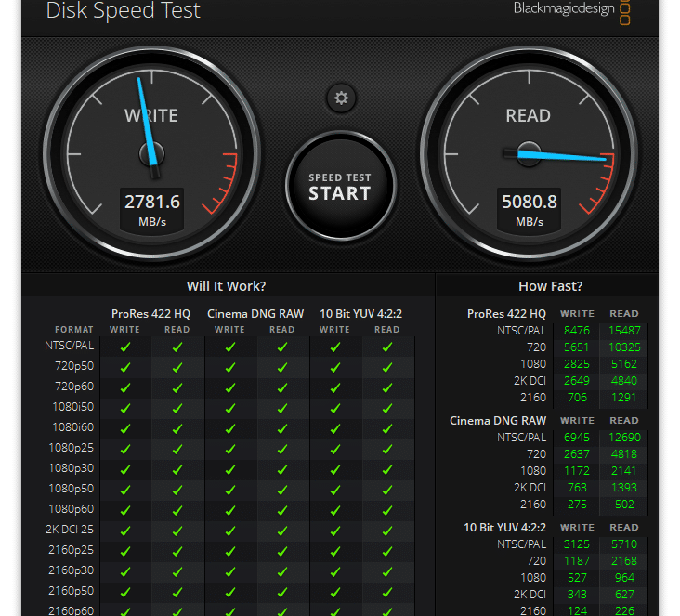Click 1080p25 10 Bit YUV read checkmark
Image resolution: width=680 pixels, height=616 pixels.
[x=387, y=450]
